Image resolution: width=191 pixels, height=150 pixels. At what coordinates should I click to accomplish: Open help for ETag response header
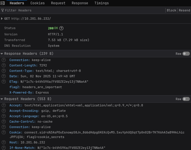tap(4, 82)
